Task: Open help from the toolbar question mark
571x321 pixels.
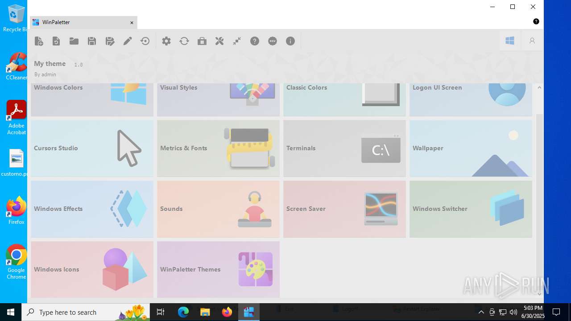Action: pos(255,41)
